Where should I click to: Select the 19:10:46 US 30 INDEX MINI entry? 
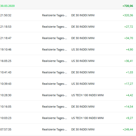pos(68,49)
